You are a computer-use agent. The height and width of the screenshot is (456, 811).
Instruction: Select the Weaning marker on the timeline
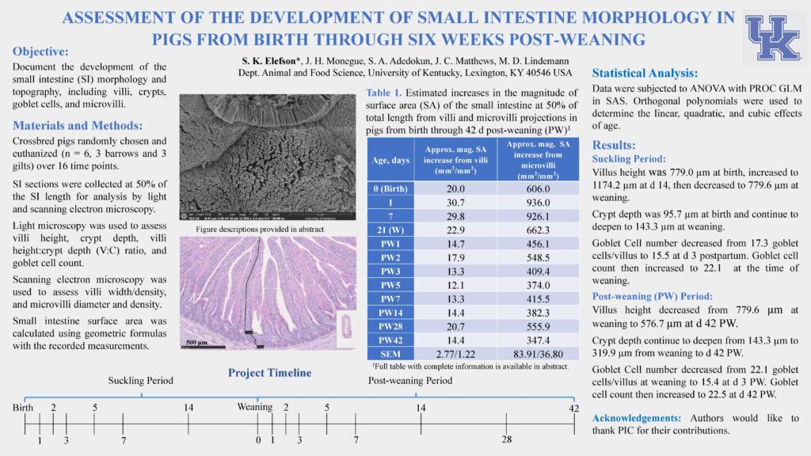point(254,407)
